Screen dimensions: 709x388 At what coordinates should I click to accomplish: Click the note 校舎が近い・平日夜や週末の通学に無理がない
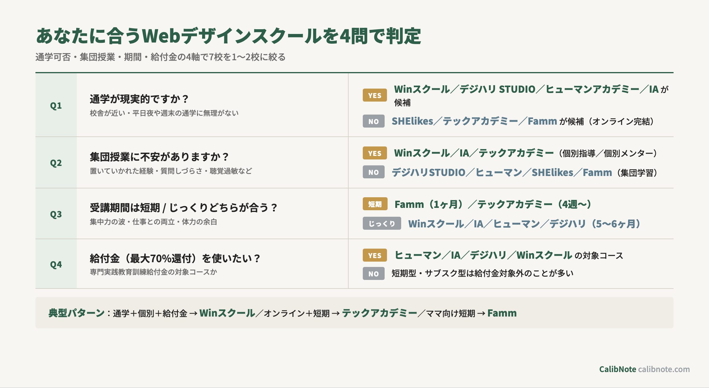click(x=164, y=113)
